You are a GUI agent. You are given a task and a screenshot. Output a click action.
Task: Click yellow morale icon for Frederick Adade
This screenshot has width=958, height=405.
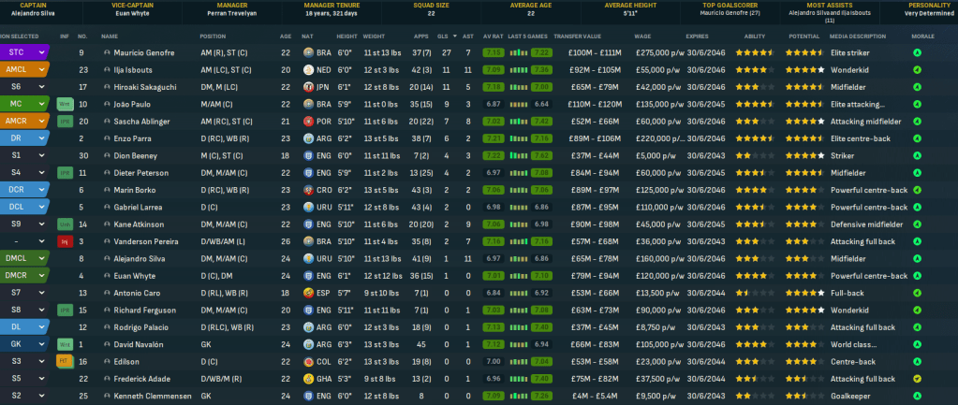tap(917, 378)
